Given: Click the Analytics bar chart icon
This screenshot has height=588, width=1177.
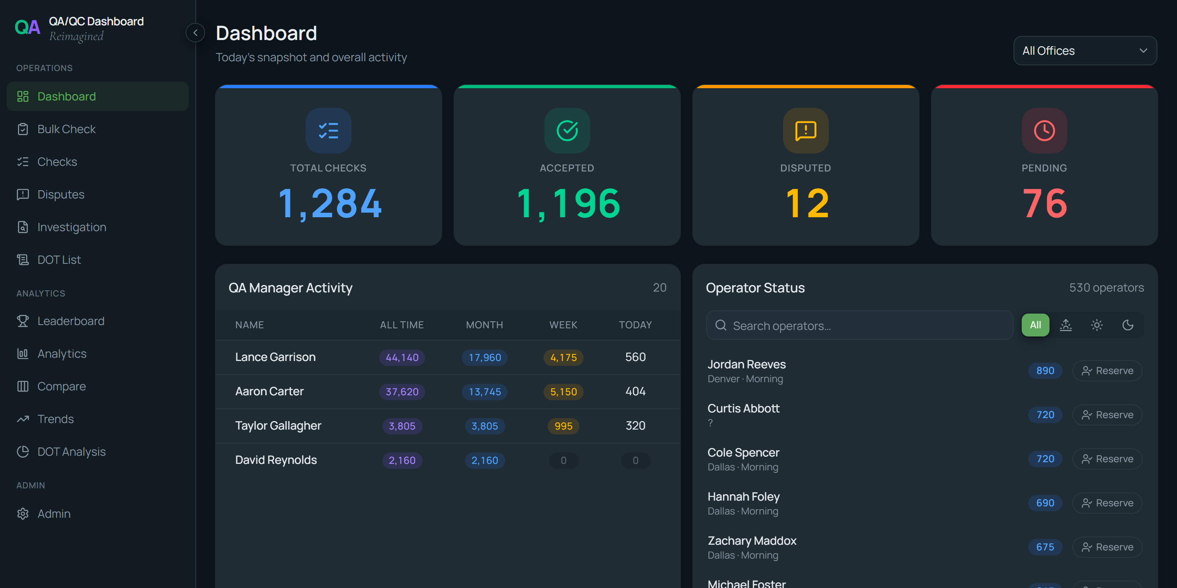Looking at the screenshot, I should click(x=23, y=354).
